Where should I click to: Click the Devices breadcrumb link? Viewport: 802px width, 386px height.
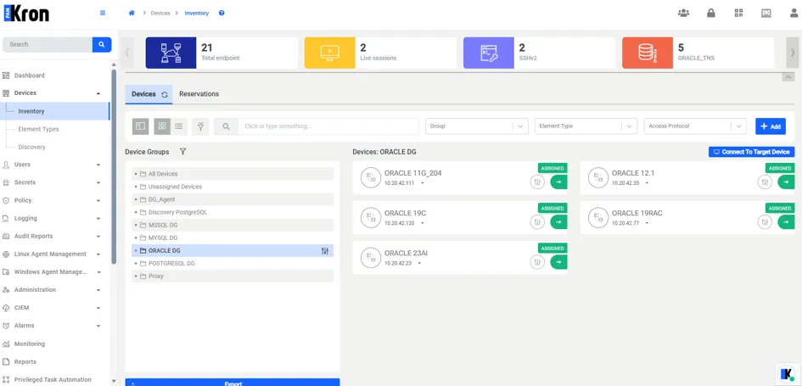click(x=160, y=13)
